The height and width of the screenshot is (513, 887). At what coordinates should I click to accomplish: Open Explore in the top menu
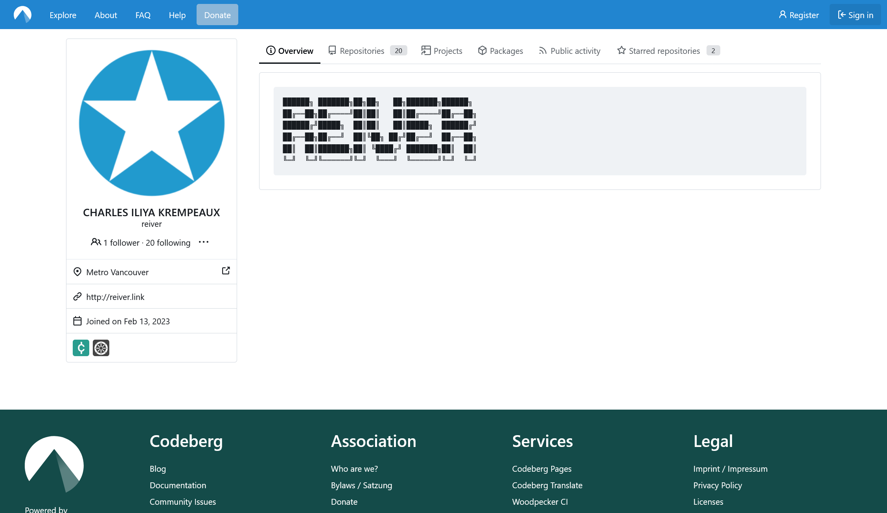click(x=63, y=15)
